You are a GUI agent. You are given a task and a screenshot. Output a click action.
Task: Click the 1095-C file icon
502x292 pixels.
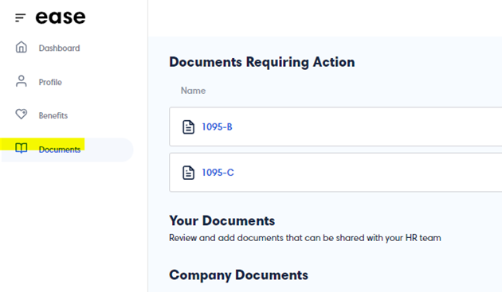[188, 173]
